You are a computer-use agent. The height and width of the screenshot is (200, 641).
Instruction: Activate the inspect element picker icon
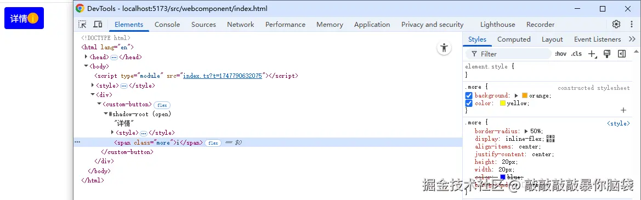(x=82, y=25)
